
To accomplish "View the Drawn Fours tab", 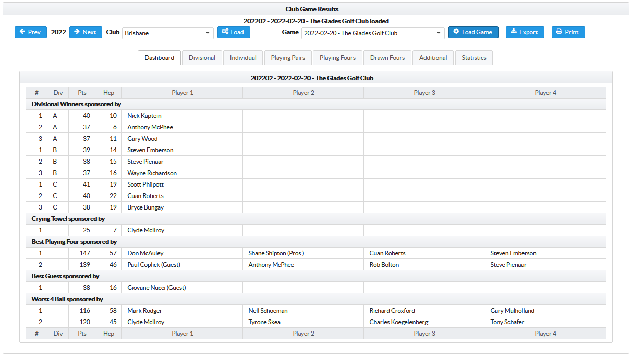I will 387,58.
